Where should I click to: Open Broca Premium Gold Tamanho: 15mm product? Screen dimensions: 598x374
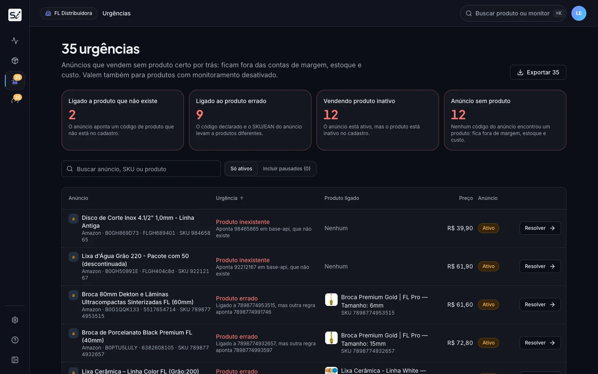pos(385,340)
